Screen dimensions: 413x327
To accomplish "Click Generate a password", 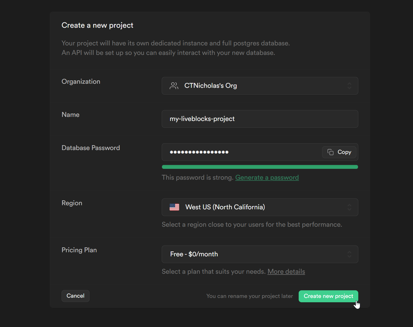I will [x=267, y=177].
